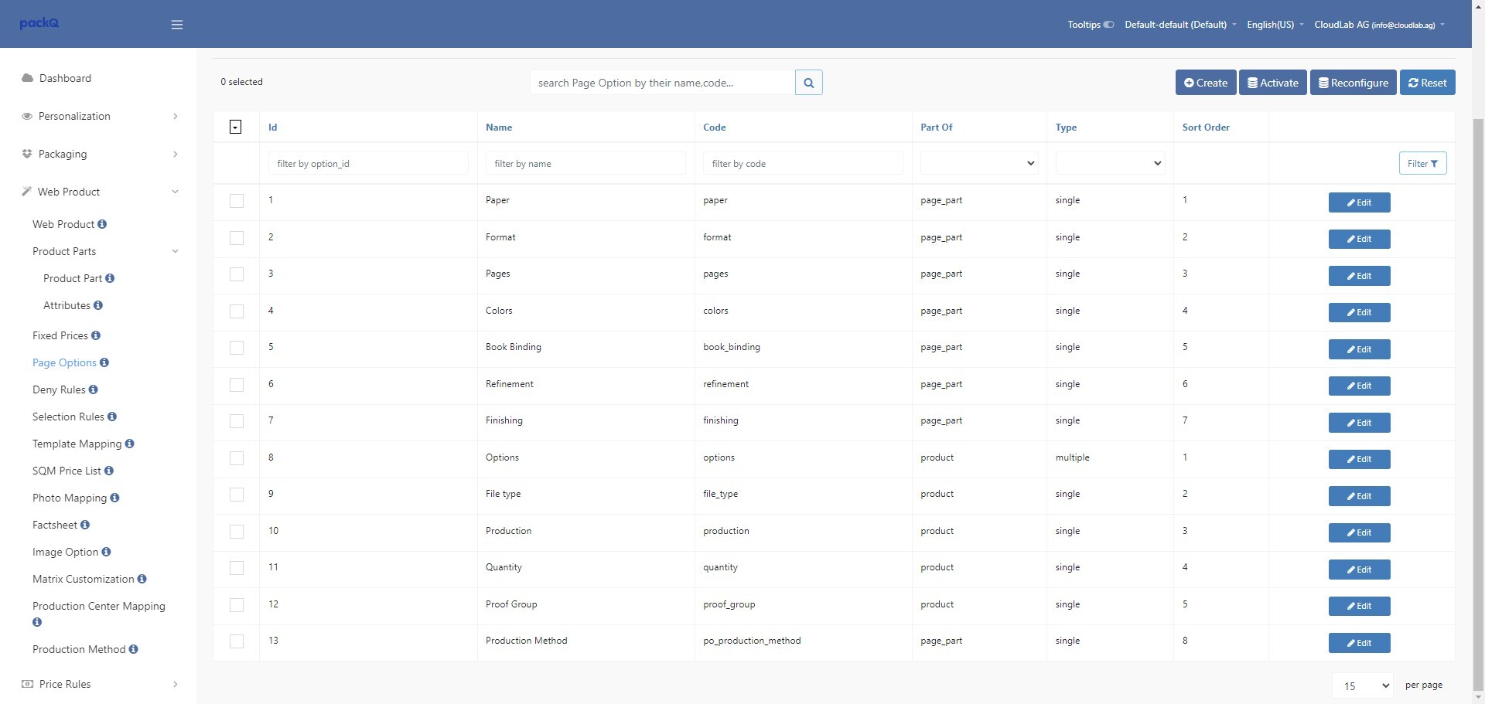This screenshot has height=704, width=1485.
Task: Collapse the Product Parts submenu chevron
Action: pyautogui.click(x=175, y=251)
